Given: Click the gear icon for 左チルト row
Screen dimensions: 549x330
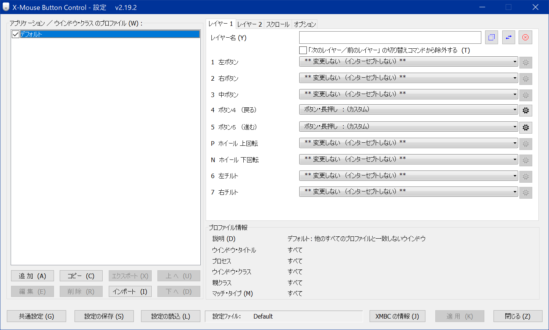Looking at the screenshot, I should click(526, 177).
